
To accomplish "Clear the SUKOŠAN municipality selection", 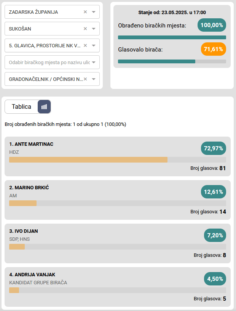I will 85,29.
